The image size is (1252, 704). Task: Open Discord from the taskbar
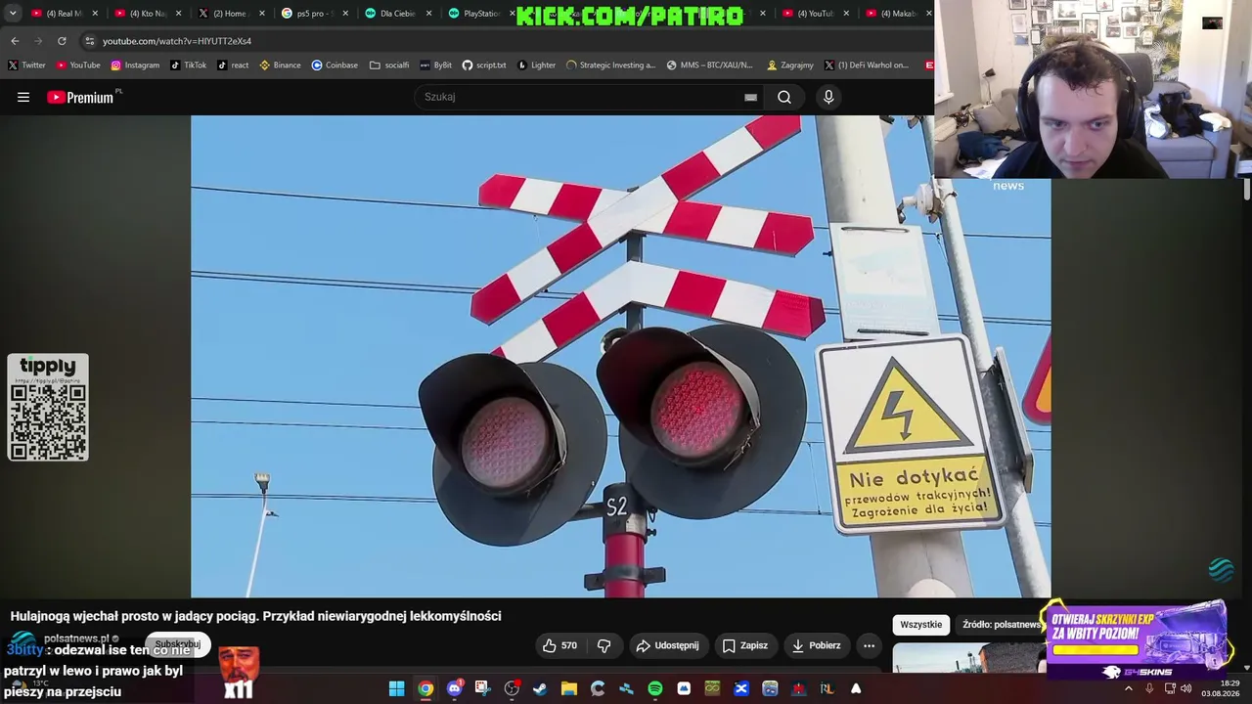[x=454, y=689]
